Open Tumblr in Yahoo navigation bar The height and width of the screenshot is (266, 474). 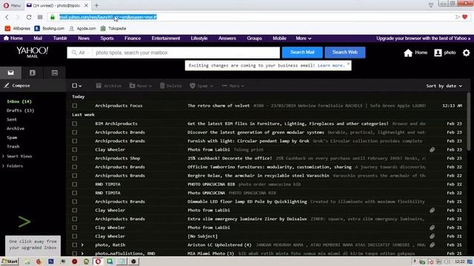pos(60,38)
